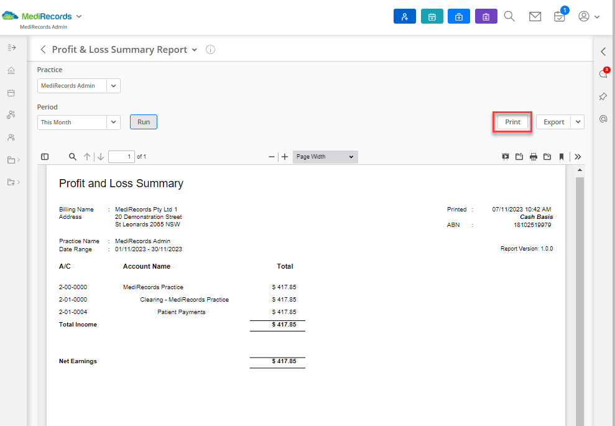Click the blue medical kit plus button
The width and height of the screenshot is (615, 426).
pos(459,16)
